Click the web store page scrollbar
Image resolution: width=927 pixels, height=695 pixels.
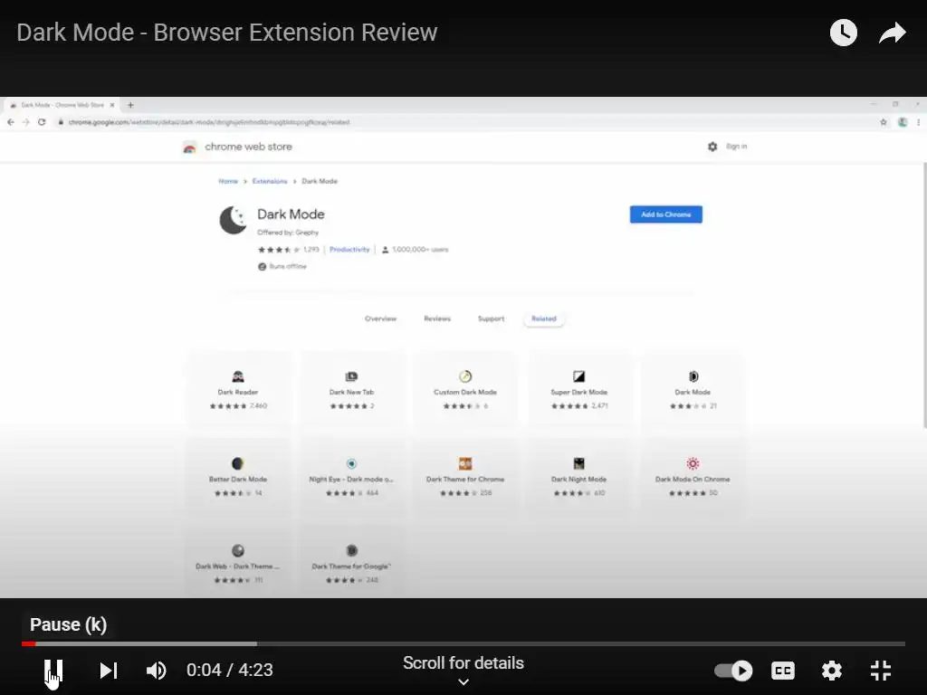pos(924,296)
